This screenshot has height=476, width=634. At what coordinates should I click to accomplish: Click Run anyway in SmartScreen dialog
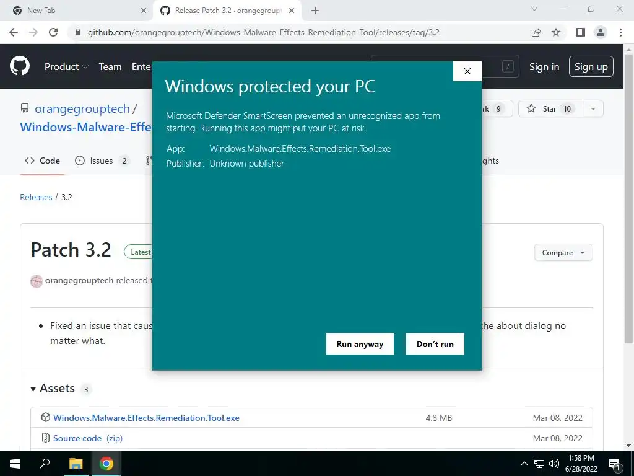pyautogui.click(x=360, y=343)
